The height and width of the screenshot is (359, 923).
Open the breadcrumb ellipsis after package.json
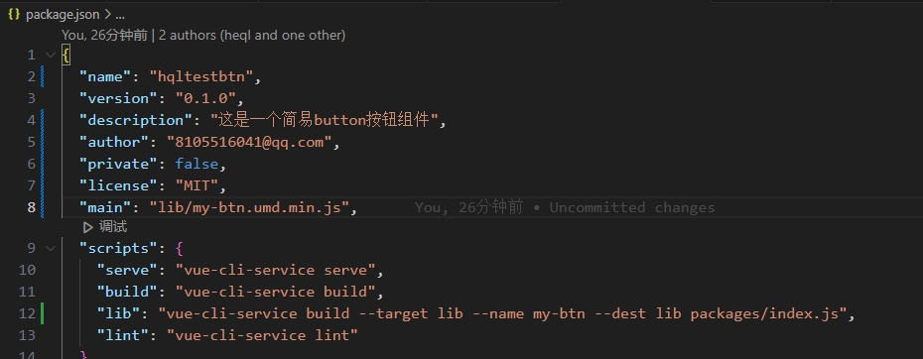pyautogui.click(x=119, y=14)
